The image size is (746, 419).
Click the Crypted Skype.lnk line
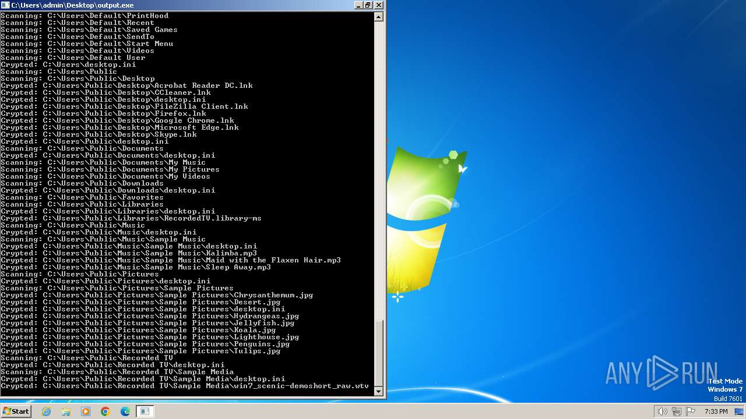(98, 134)
